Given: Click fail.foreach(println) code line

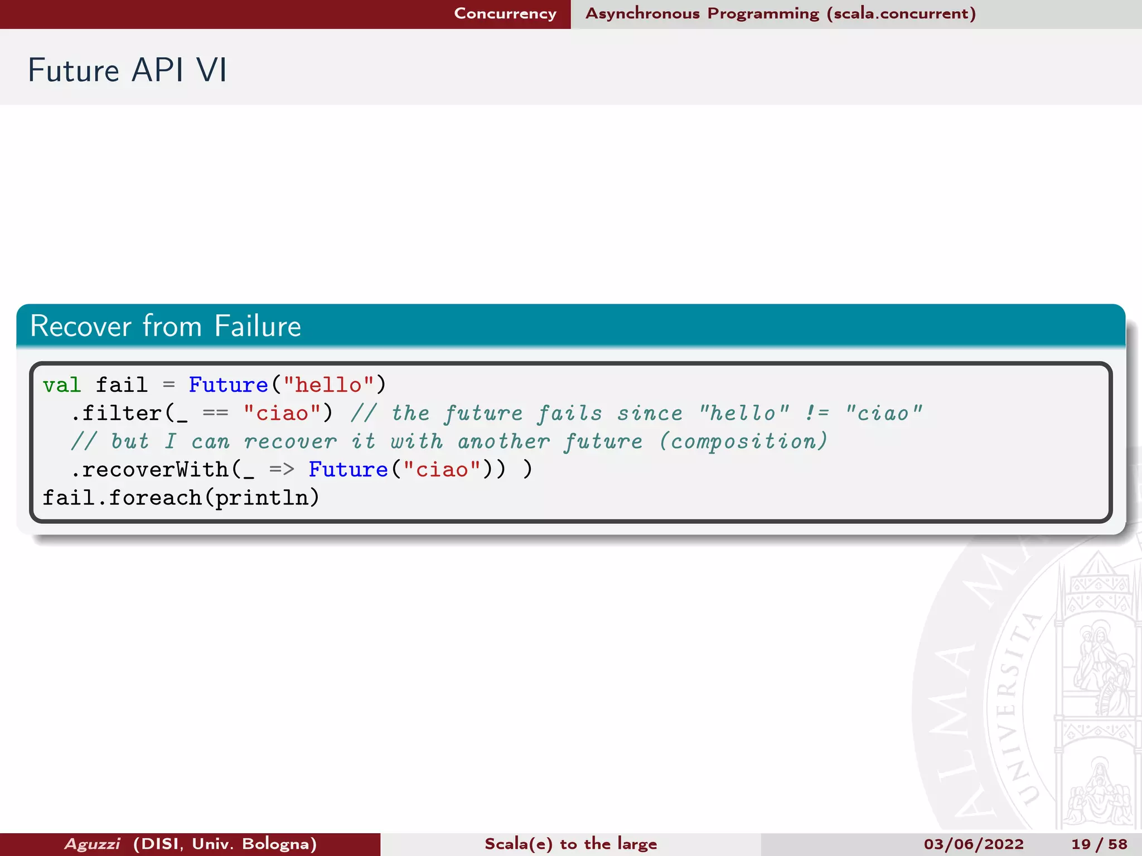Looking at the screenshot, I should tap(181, 497).
